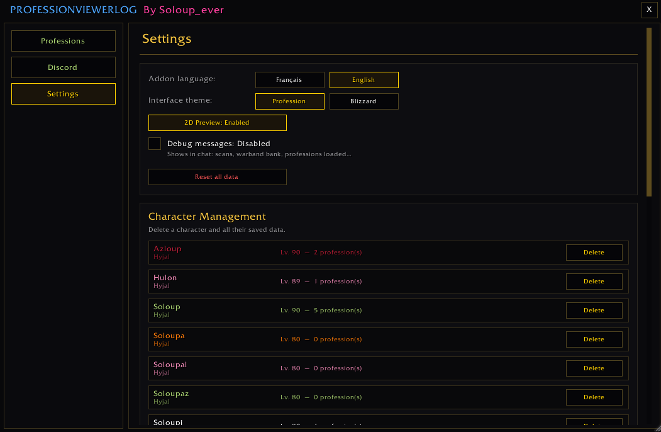Close the ProfessionViewerLog window with X
The height and width of the screenshot is (432, 661).
[649, 9]
